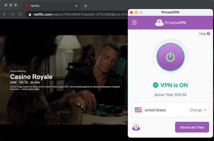Click the '2006' release year text
The height and width of the screenshot is (141, 214).
click(13, 83)
